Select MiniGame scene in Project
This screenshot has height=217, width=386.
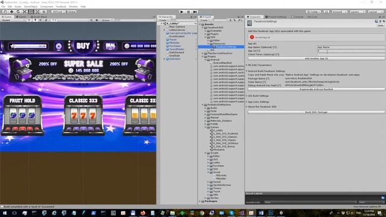tap(219, 149)
